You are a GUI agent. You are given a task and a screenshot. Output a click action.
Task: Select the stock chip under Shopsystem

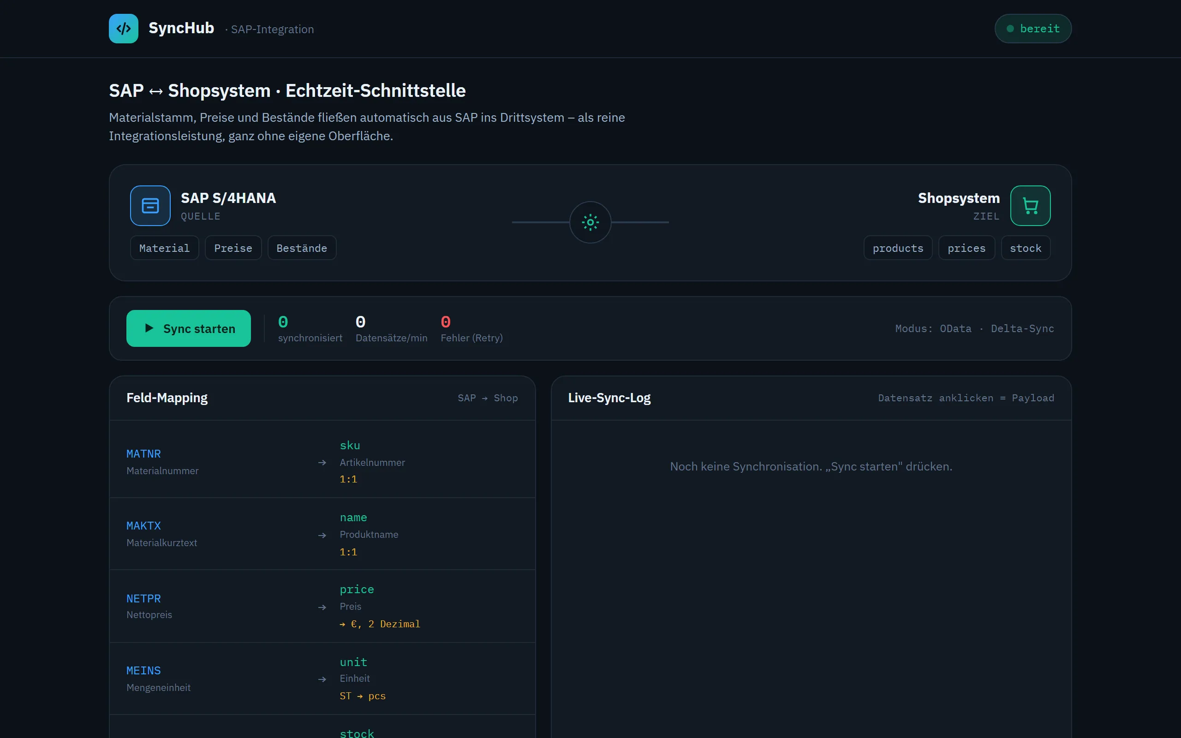pyautogui.click(x=1026, y=248)
